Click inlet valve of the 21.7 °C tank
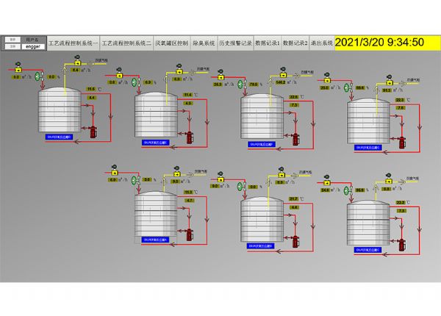441x316 pixels. pyautogui.click(x=220, y=178)
